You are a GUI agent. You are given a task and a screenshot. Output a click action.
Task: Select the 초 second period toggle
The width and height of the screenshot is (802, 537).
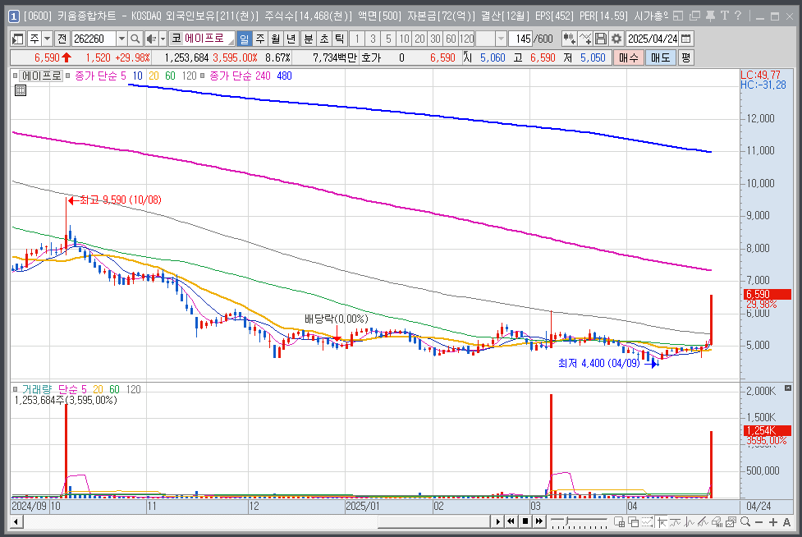tap(324, 39)
